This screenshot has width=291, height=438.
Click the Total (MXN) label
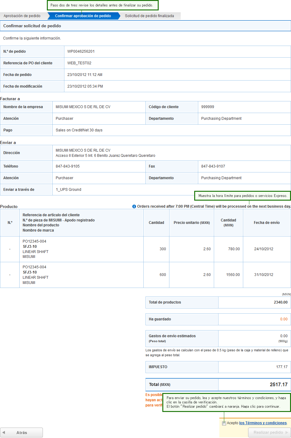click(x=160, y=385)
